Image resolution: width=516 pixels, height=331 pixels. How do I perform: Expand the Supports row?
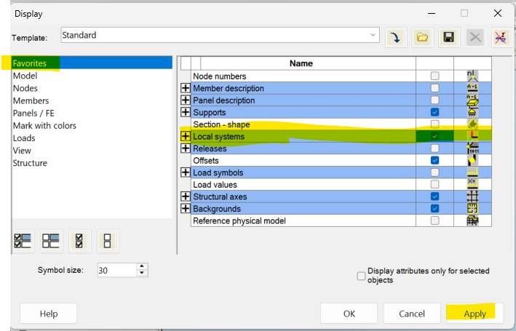coord(186,112)
